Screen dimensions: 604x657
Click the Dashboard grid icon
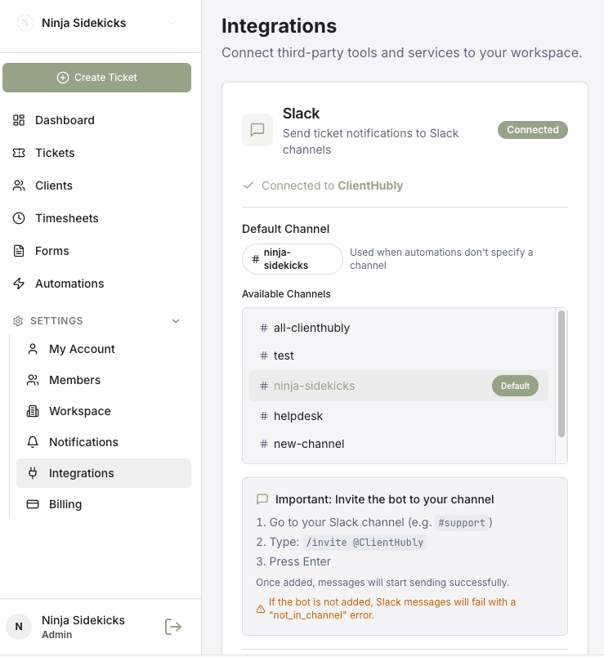click(x=19, y=120)
